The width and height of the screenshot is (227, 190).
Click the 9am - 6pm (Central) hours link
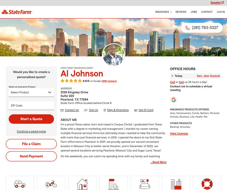(208, 76)
